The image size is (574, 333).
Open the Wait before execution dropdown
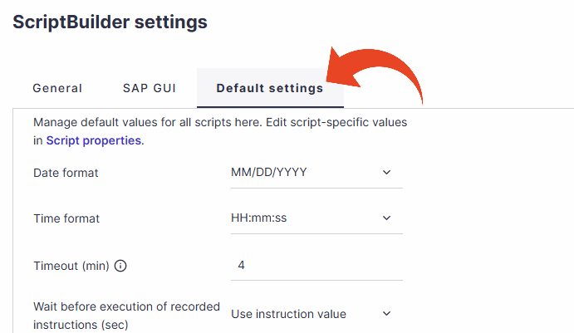[316, 314]
